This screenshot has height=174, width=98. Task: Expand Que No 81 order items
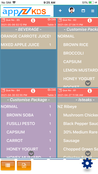click(88, 153)
